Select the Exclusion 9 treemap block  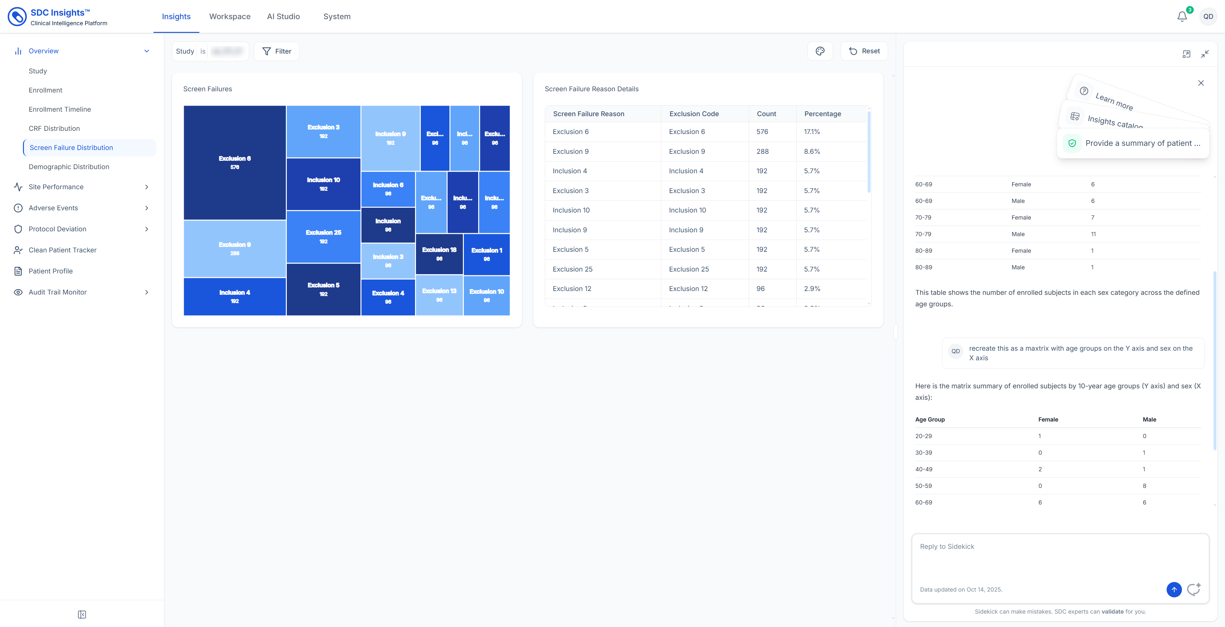coord(235,249)
